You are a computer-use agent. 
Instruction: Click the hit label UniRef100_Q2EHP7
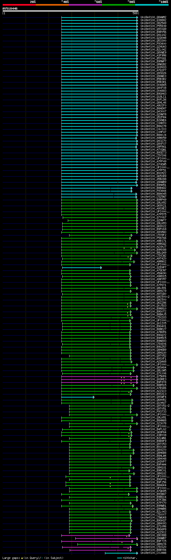click(x=153, y=268)
